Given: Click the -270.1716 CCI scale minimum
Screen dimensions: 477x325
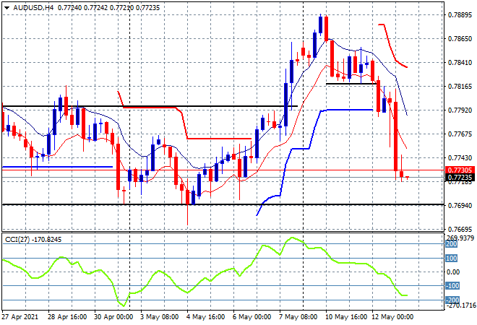Looking at the screenshot, I should (x=460, y=305).
